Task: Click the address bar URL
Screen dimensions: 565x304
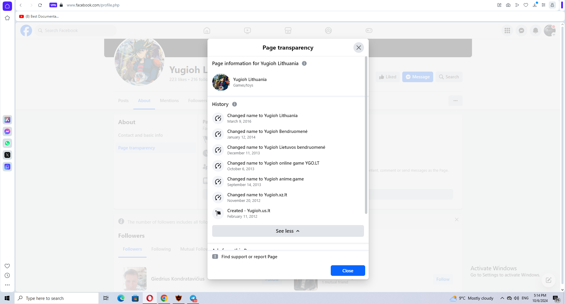Action: pos(93,5)
